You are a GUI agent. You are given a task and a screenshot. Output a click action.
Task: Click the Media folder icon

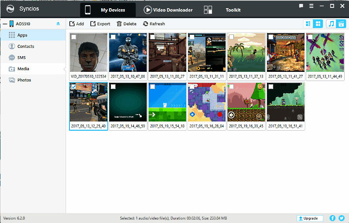[x=12, y=69]
